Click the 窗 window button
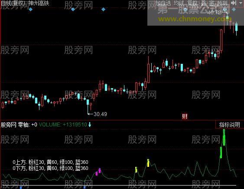The width and height of the screenshot is (244, 189). point(211,3)
